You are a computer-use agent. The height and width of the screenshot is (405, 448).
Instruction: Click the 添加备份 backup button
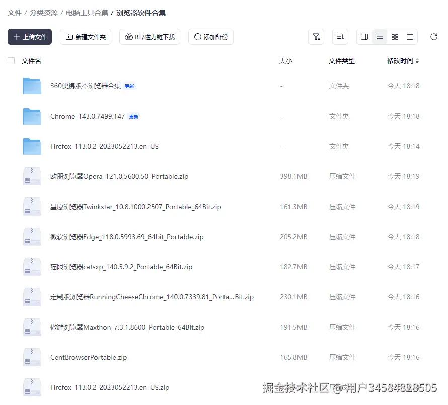pyautogui.click(x=211, y=37)
